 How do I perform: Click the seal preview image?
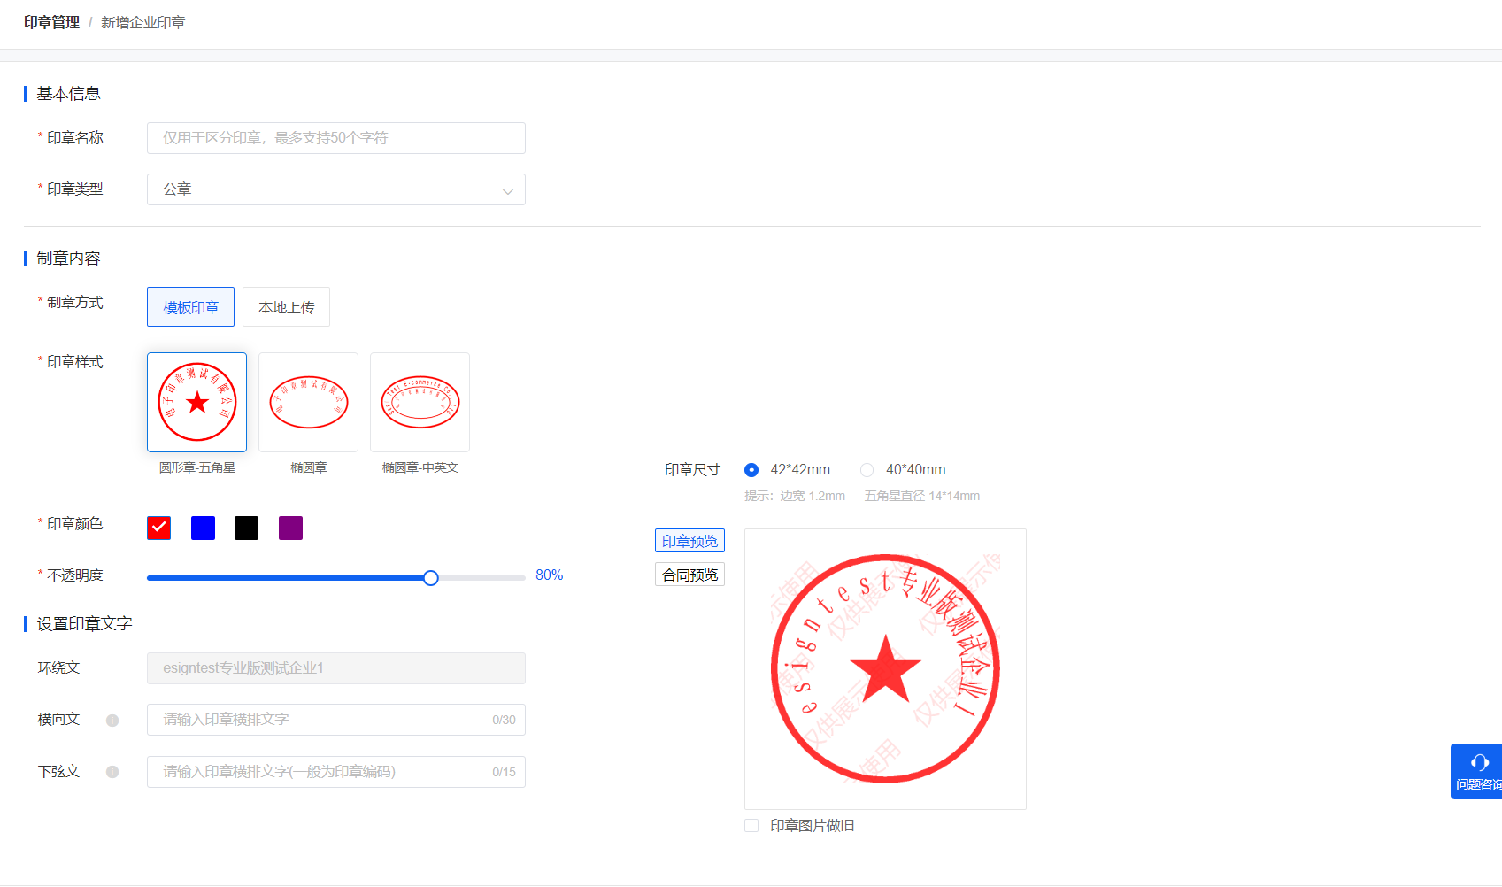[885, 669]
